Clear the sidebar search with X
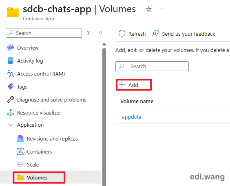This screenshot has width=230, height=186. click(x=88, y=33)
